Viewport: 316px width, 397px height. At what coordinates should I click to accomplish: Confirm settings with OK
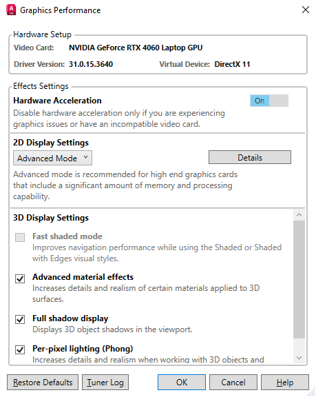click(182, 382)
